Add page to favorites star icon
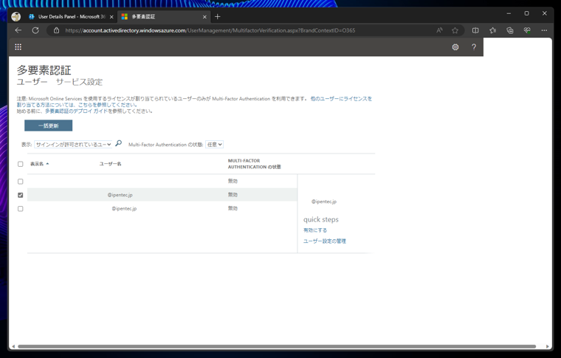The image size is (561, 358). tap(455, 30)
